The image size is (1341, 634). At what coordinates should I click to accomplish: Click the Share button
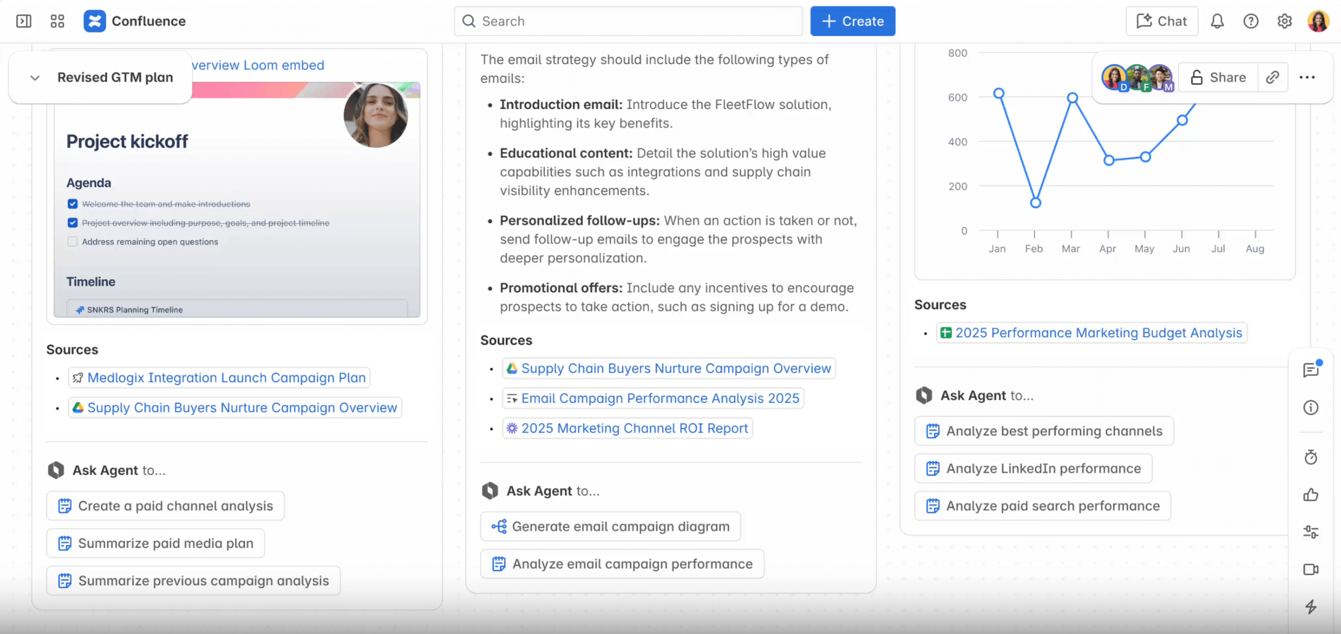point(1218,77)
